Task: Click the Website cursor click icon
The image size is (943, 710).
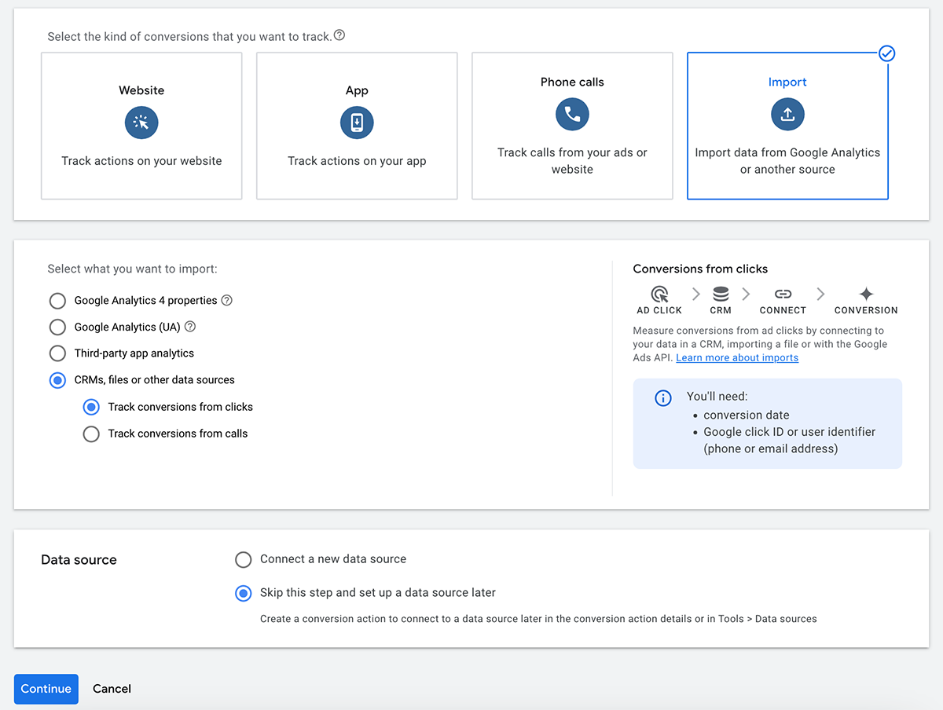Action: (x=141, y=123)
